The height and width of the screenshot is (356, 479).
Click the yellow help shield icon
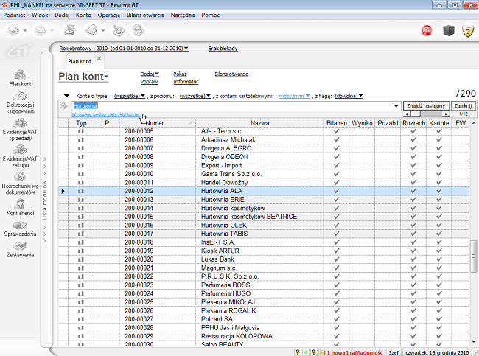[467, 30]
